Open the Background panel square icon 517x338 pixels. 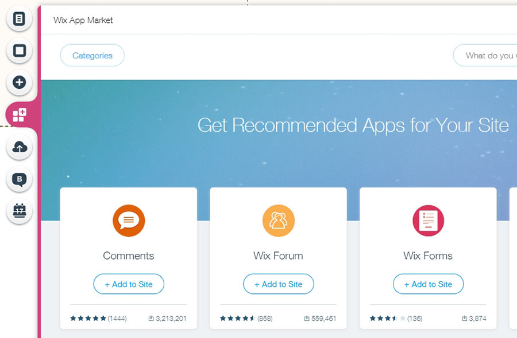pyautogui.click(x=20, y=51)
